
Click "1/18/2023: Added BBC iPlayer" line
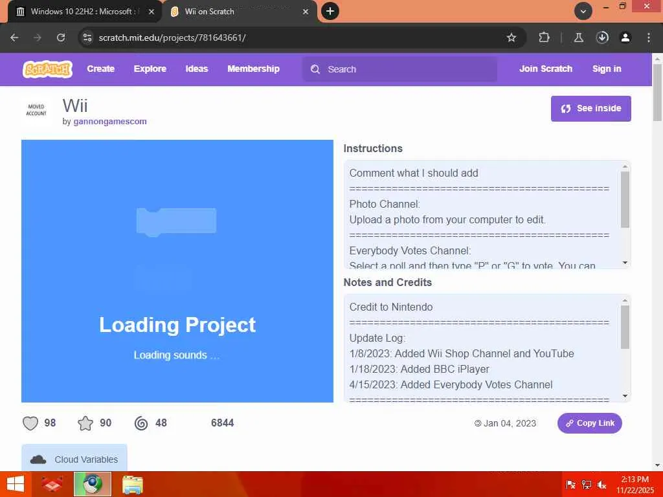coord(419,370)
